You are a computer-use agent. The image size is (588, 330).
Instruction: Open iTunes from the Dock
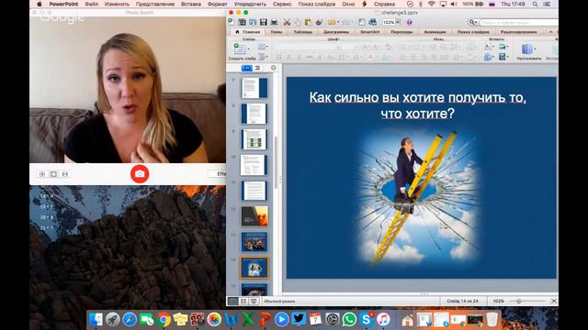[x=383, y=320]
